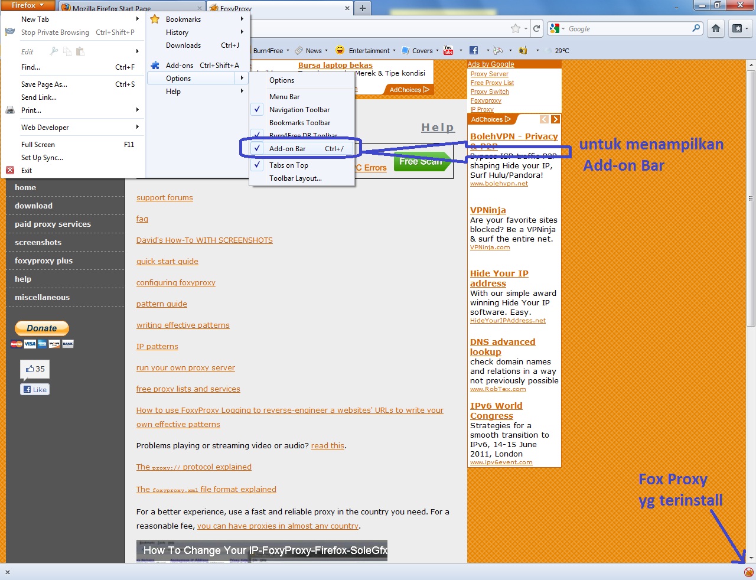This screenshot has width=756, height=580.
Task: Click the search magnifier in the Google box
Action: 696,28
